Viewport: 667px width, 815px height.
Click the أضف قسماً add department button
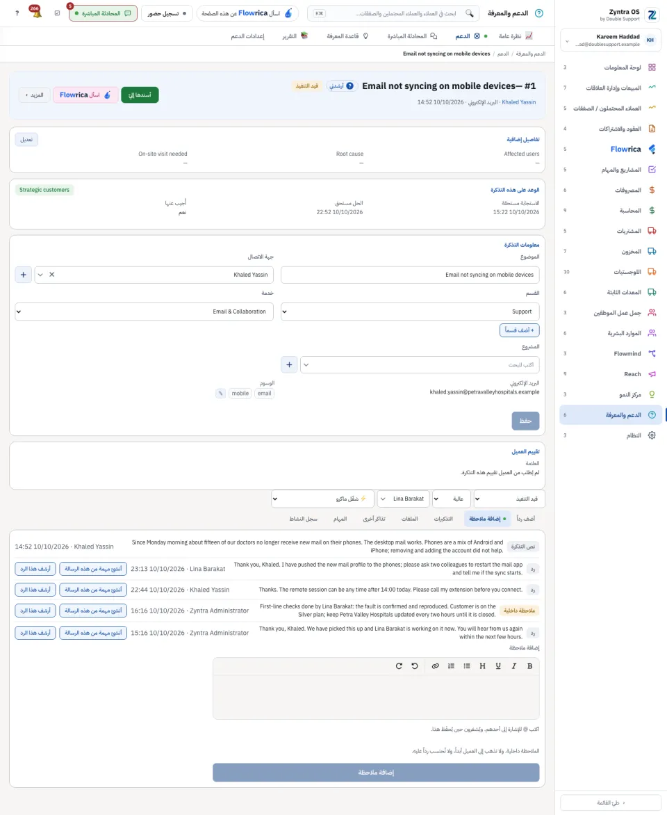pyautogui.click(x=520, y=330)
